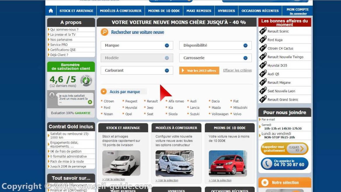Image resolution: width=341 pixels, height=192 pixels.
Task: Click tag icon beside Renault Grand Scénic
Action: coord(263,99)
